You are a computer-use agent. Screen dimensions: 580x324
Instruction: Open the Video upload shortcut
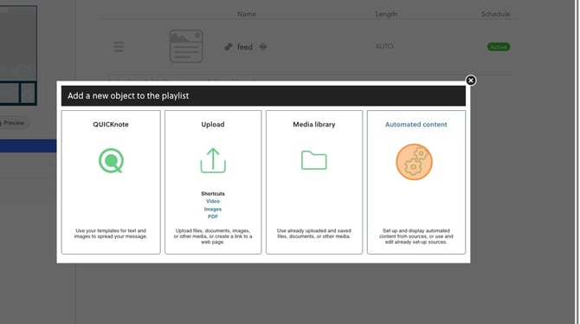(213, 201)
